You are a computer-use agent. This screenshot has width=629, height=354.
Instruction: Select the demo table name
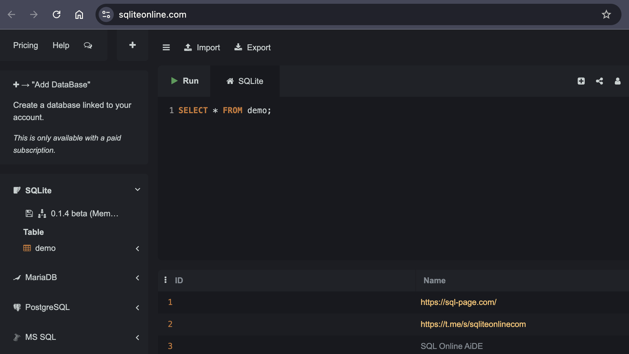coord(45,248)
